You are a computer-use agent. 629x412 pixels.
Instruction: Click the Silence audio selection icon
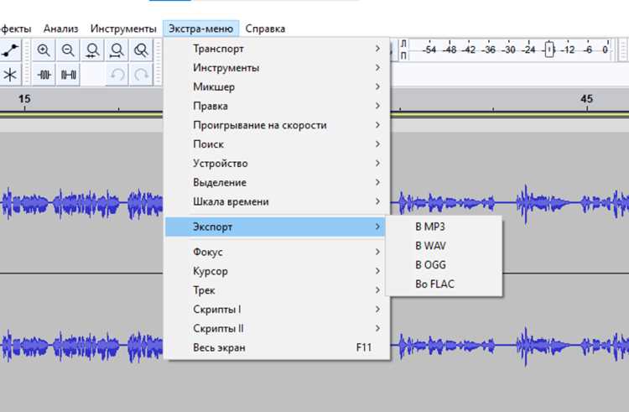coord(68,75)
